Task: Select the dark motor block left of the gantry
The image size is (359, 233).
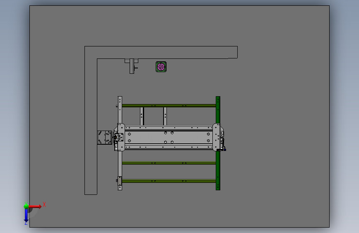Action: coord(104,137)
